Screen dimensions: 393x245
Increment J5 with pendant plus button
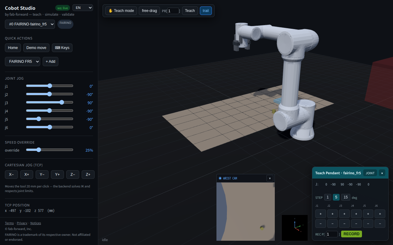pos(368,214)
